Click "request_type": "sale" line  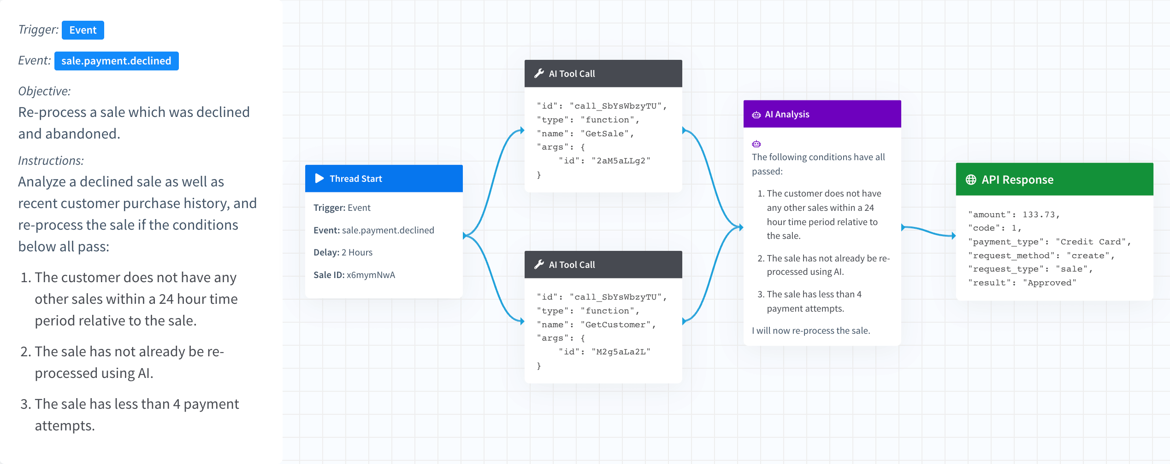[1030, 269]
